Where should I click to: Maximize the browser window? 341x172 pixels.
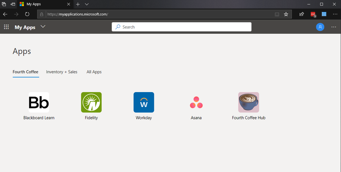click(322, 4)
